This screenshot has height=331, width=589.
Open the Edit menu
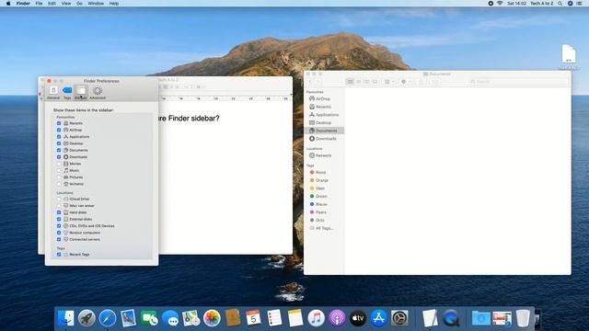click(52, 4)
